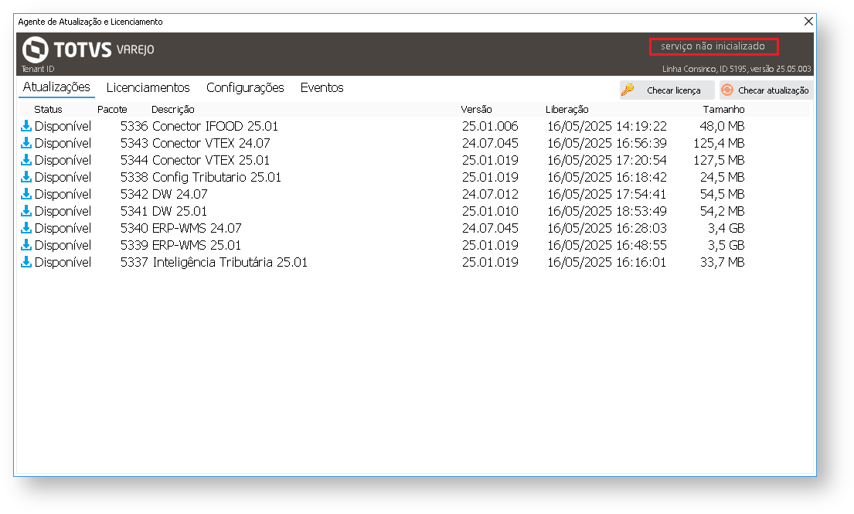Click the Disponível status of DW 24.07
This screenshot has width=854, height=514.
click(63, 194)
